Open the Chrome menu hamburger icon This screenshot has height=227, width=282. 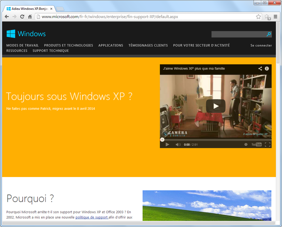point(276,17)
